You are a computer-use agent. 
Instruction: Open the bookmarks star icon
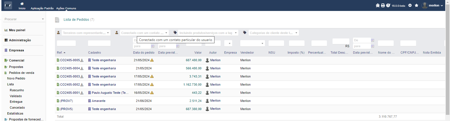[417, 5]
